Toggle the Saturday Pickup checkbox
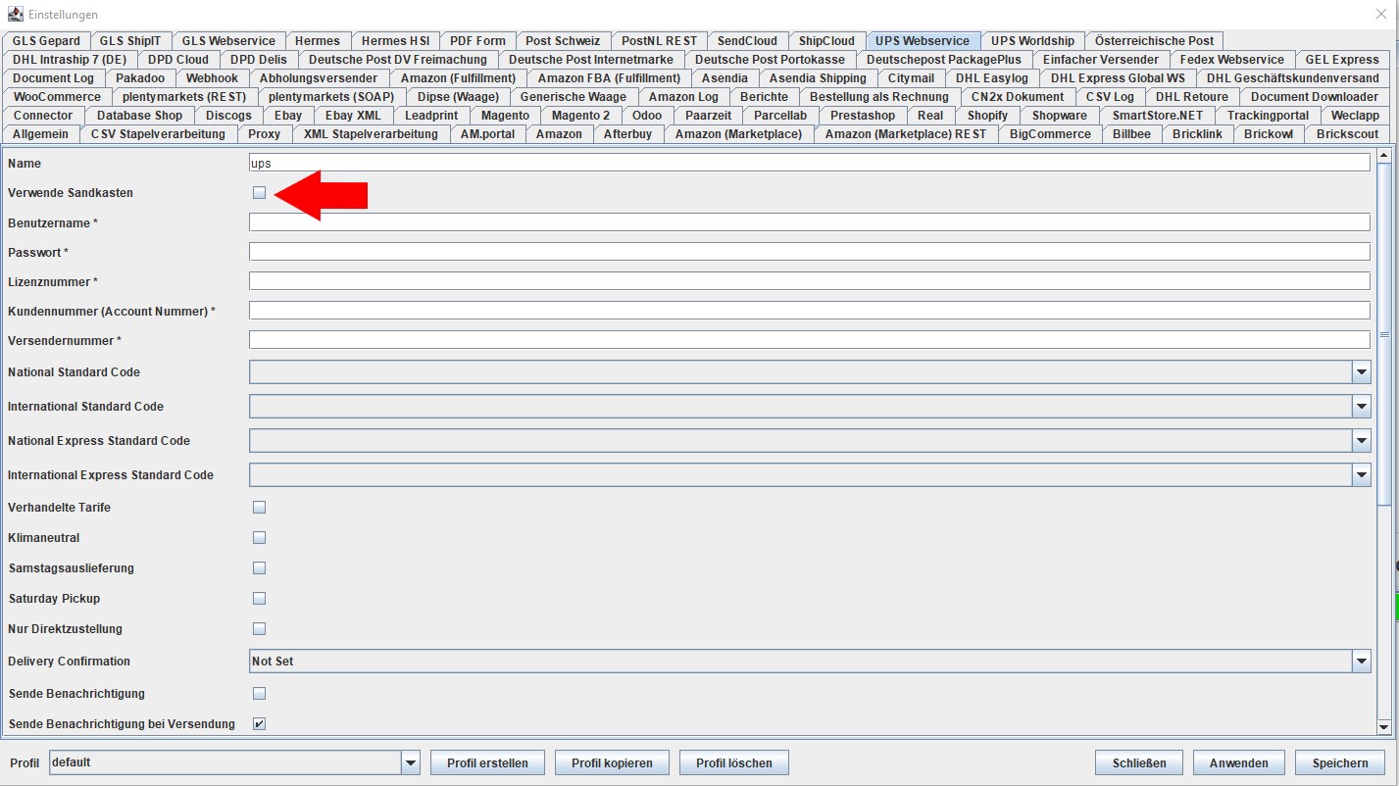The width and height of the screenshot is (1399, 786). point(259,599)
